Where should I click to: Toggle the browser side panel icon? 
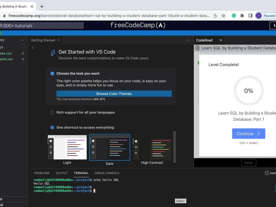(250, 16)
